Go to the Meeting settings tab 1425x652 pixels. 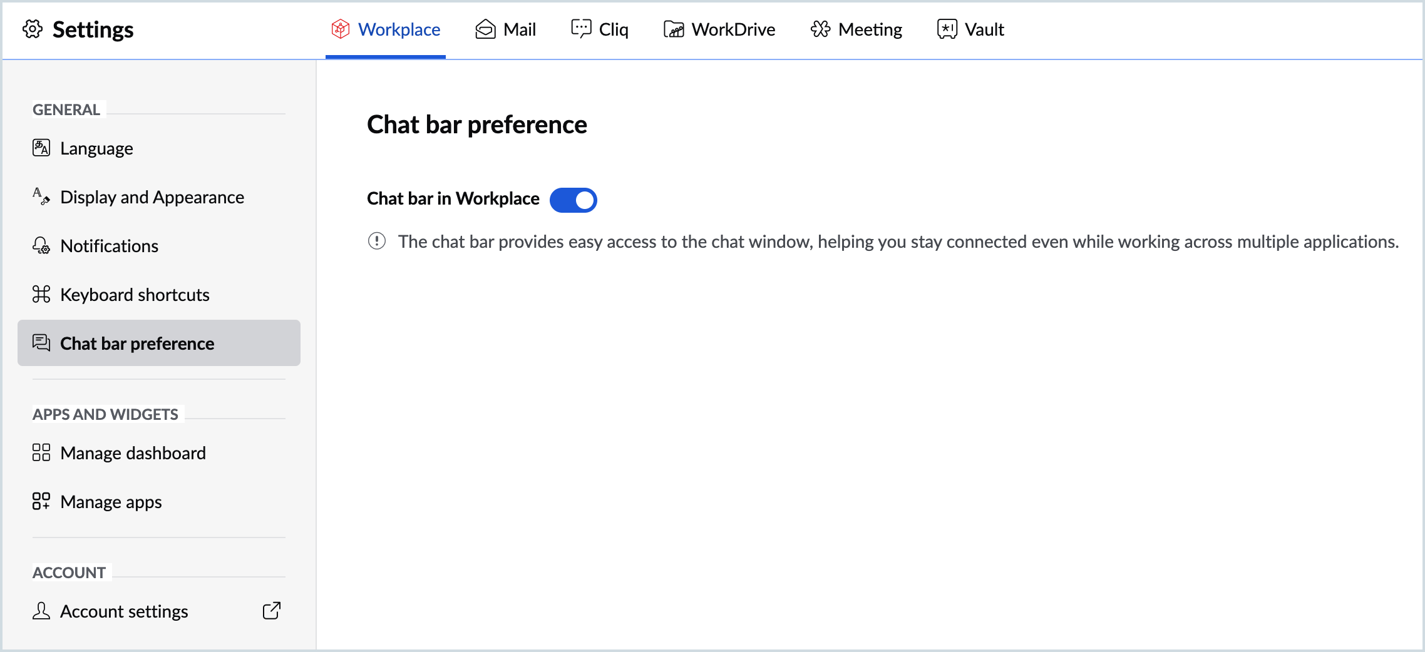pyautogui.click(x=857, y=29)
